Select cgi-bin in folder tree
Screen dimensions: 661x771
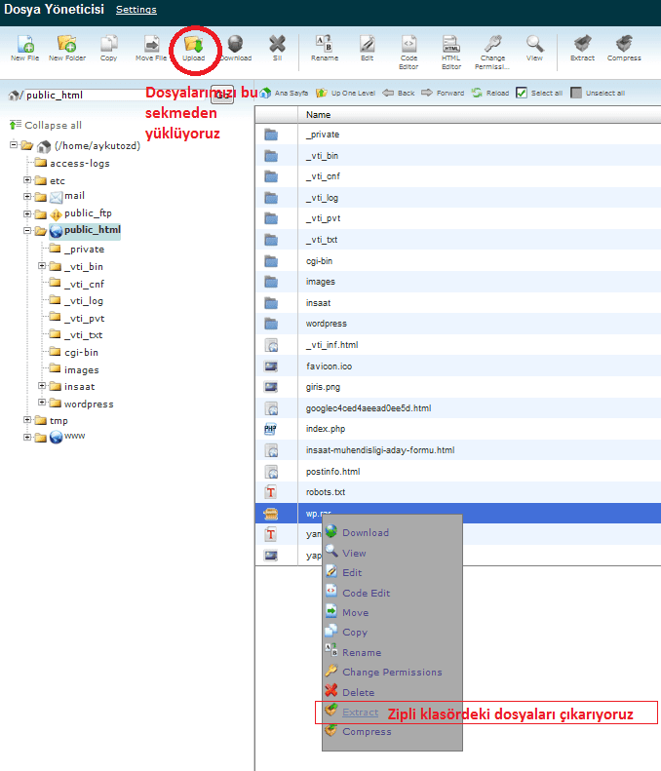coord(81,353)
